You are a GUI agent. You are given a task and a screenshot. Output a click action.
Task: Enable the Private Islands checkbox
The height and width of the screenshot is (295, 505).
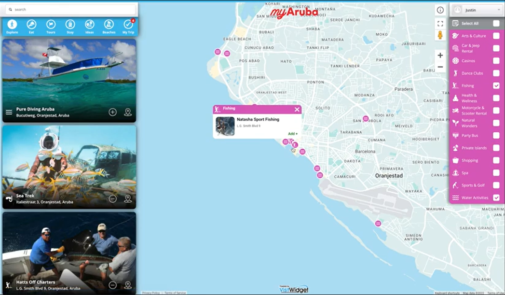[496, 148]
